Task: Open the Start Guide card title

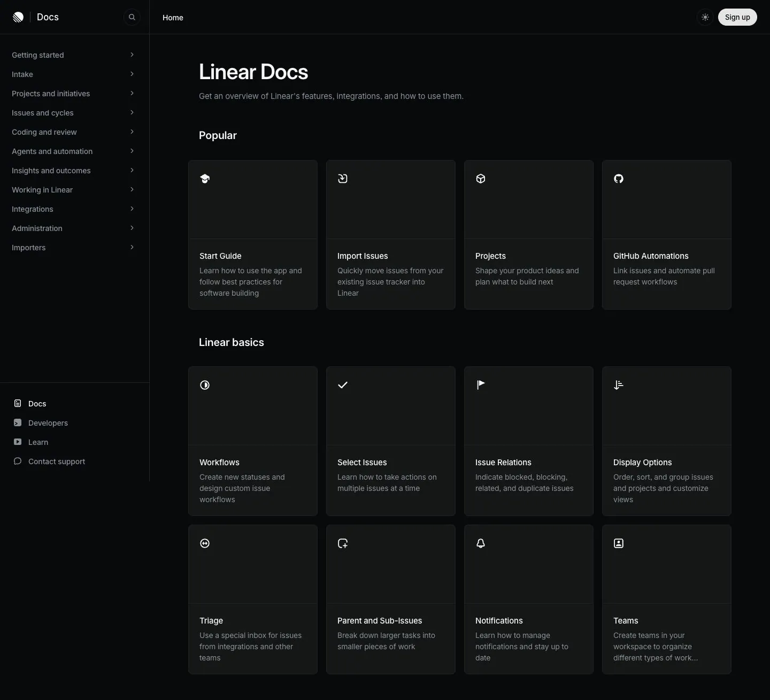Action: click(220, 256)
